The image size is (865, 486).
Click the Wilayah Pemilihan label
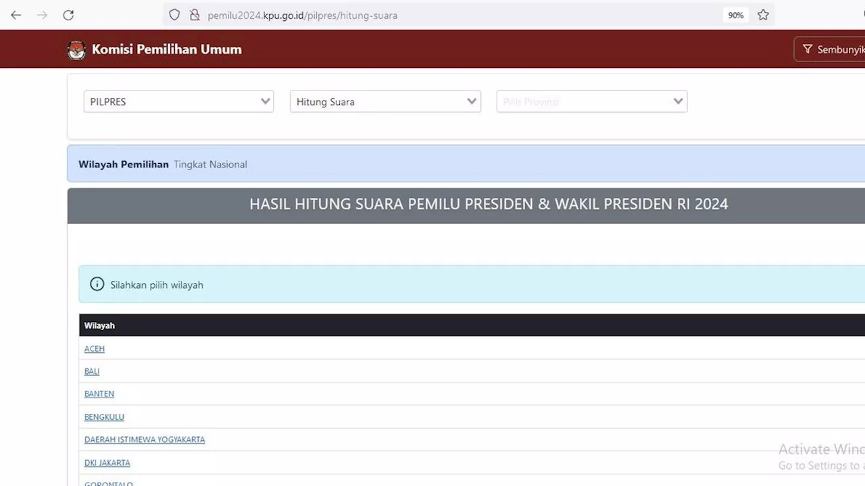[124, 164]
